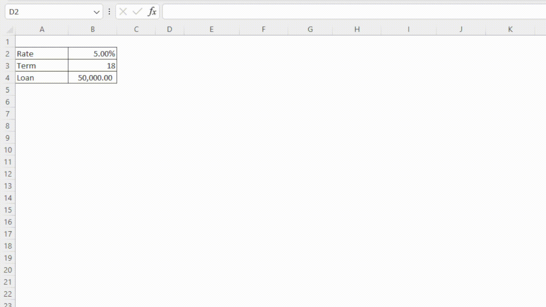Select row 6 header
The image size is (546, 307).
[8, 102]
